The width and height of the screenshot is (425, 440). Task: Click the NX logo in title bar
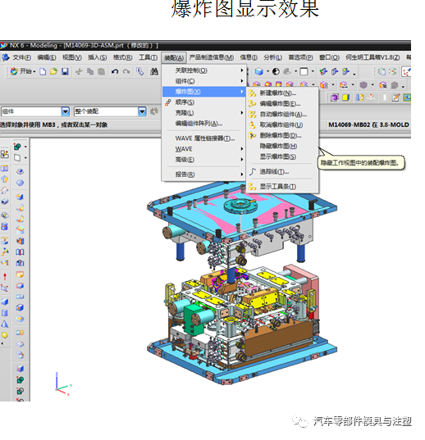3,45
